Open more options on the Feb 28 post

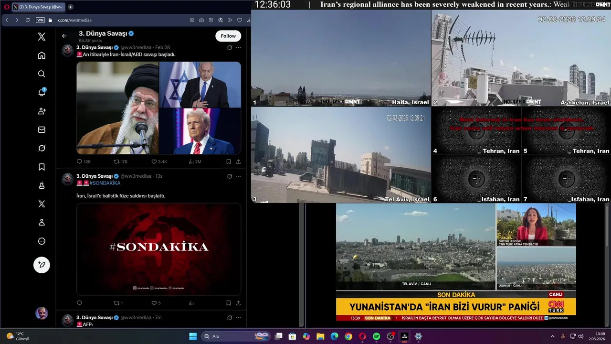[238, 48]
